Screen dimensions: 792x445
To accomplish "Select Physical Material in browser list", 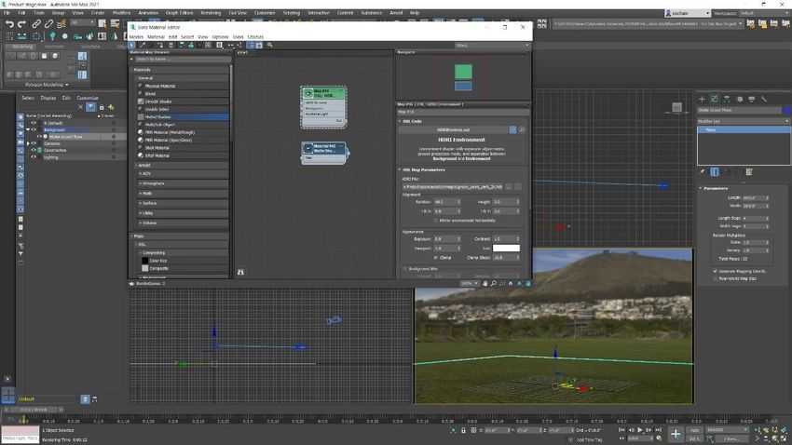I will click(x=183, y=86).
